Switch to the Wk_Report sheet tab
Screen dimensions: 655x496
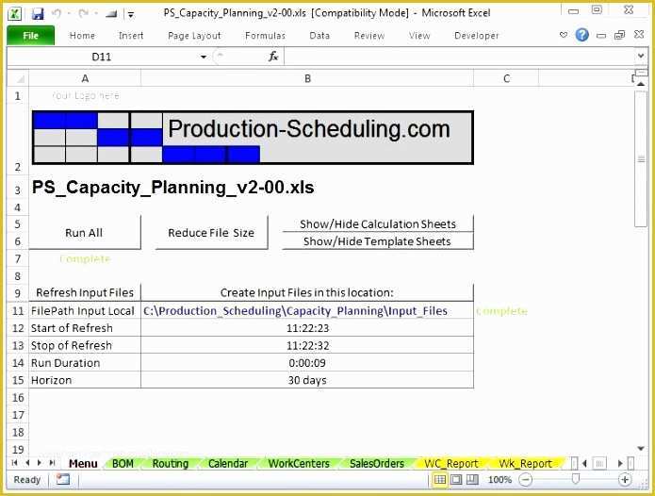click(526, 463)
